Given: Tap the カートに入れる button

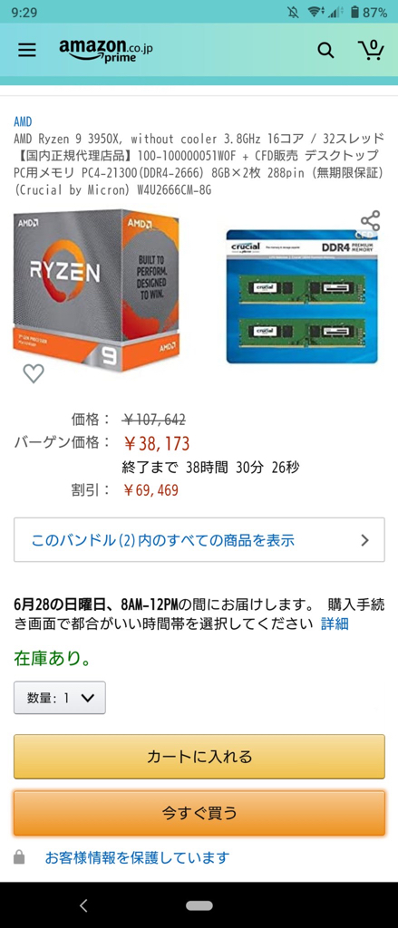Looking at the screenshot, I should pos(199,757).
